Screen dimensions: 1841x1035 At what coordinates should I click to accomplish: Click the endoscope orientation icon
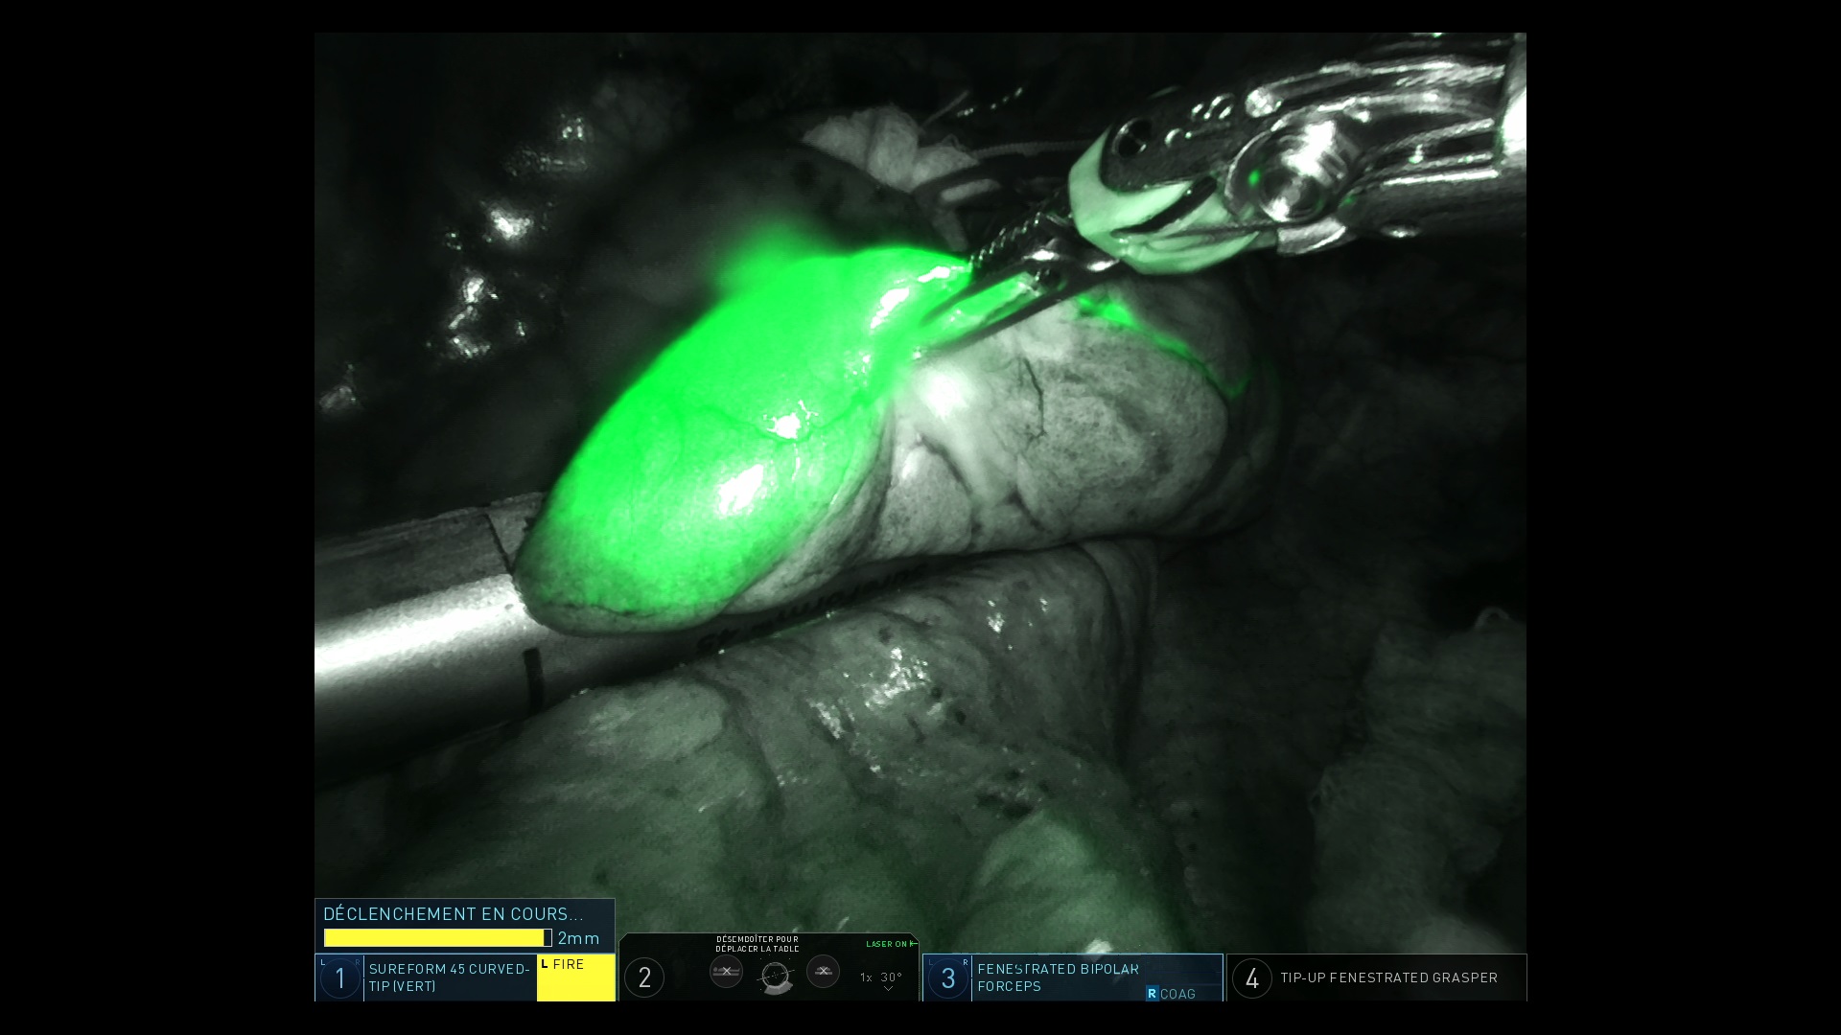(778, 976)
